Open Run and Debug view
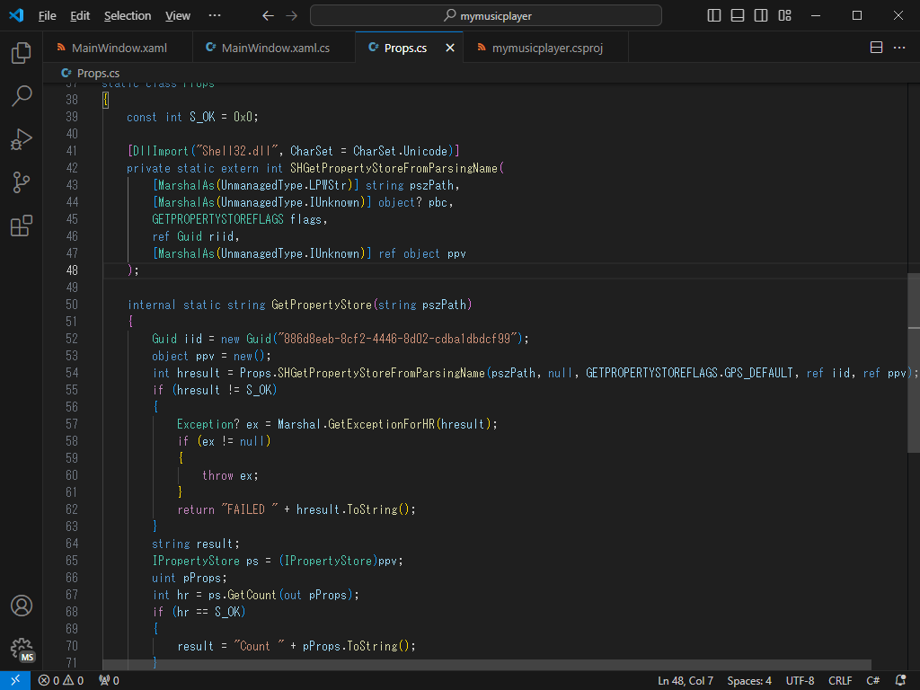Viewport: 920px width, 690px height. [x=22, y=139]
